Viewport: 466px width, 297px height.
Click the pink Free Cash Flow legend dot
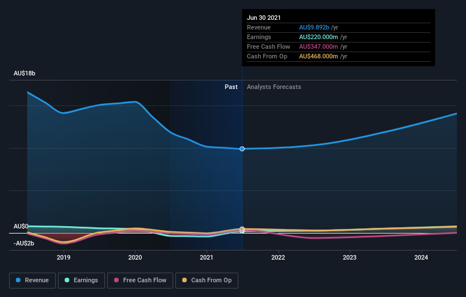[116, 280]
